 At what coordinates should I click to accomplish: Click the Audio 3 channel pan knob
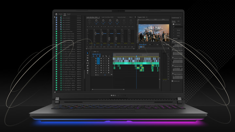pos(103,21)
